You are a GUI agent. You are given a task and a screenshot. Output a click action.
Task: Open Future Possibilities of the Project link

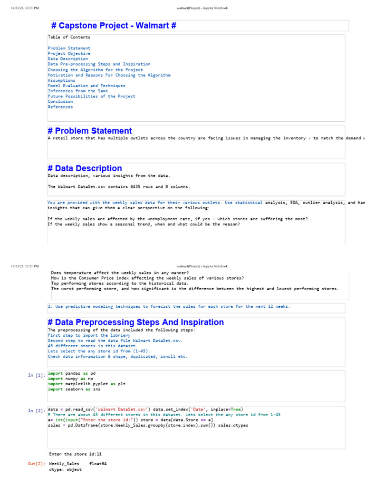pyautogui.click(x=92, y=96)
